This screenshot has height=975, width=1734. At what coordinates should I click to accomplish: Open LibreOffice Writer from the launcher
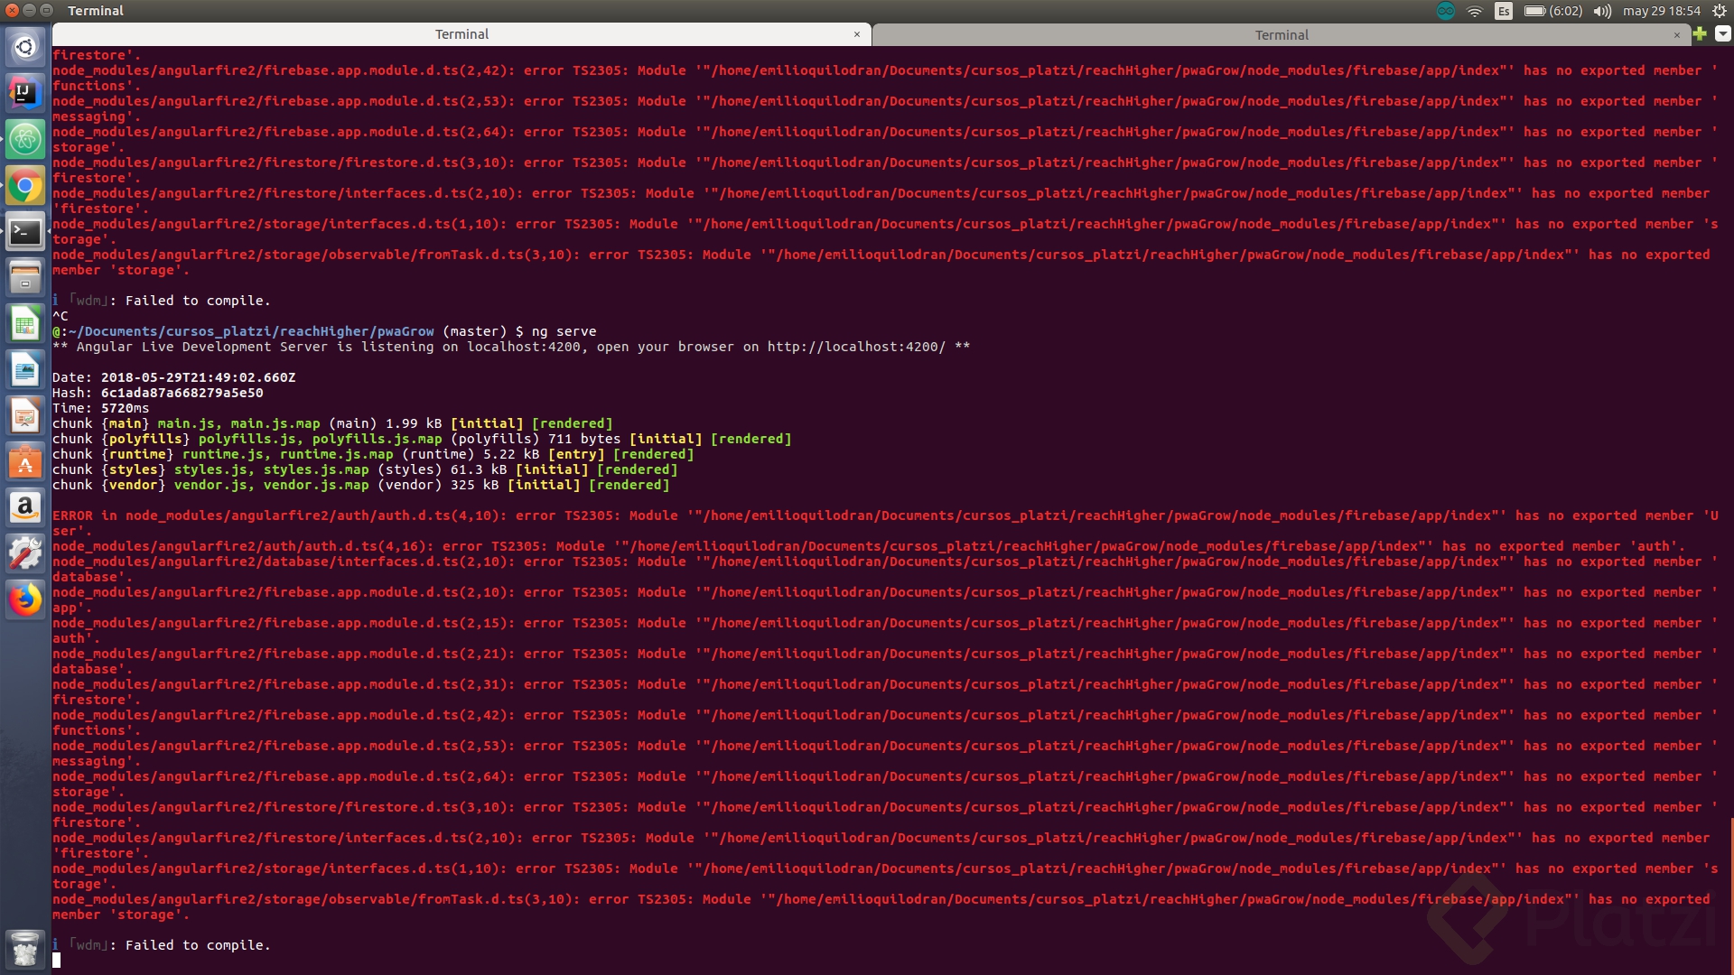(x=25, y=370)
